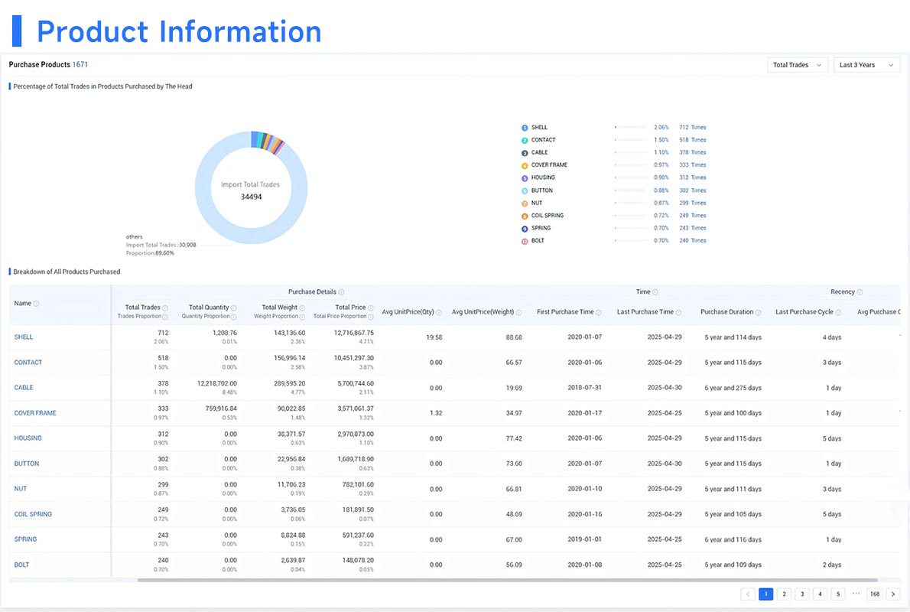Open the Last 3 Years time range dropdown
Viewport: 910px width, 612px height.
click(x=866, y=65)
